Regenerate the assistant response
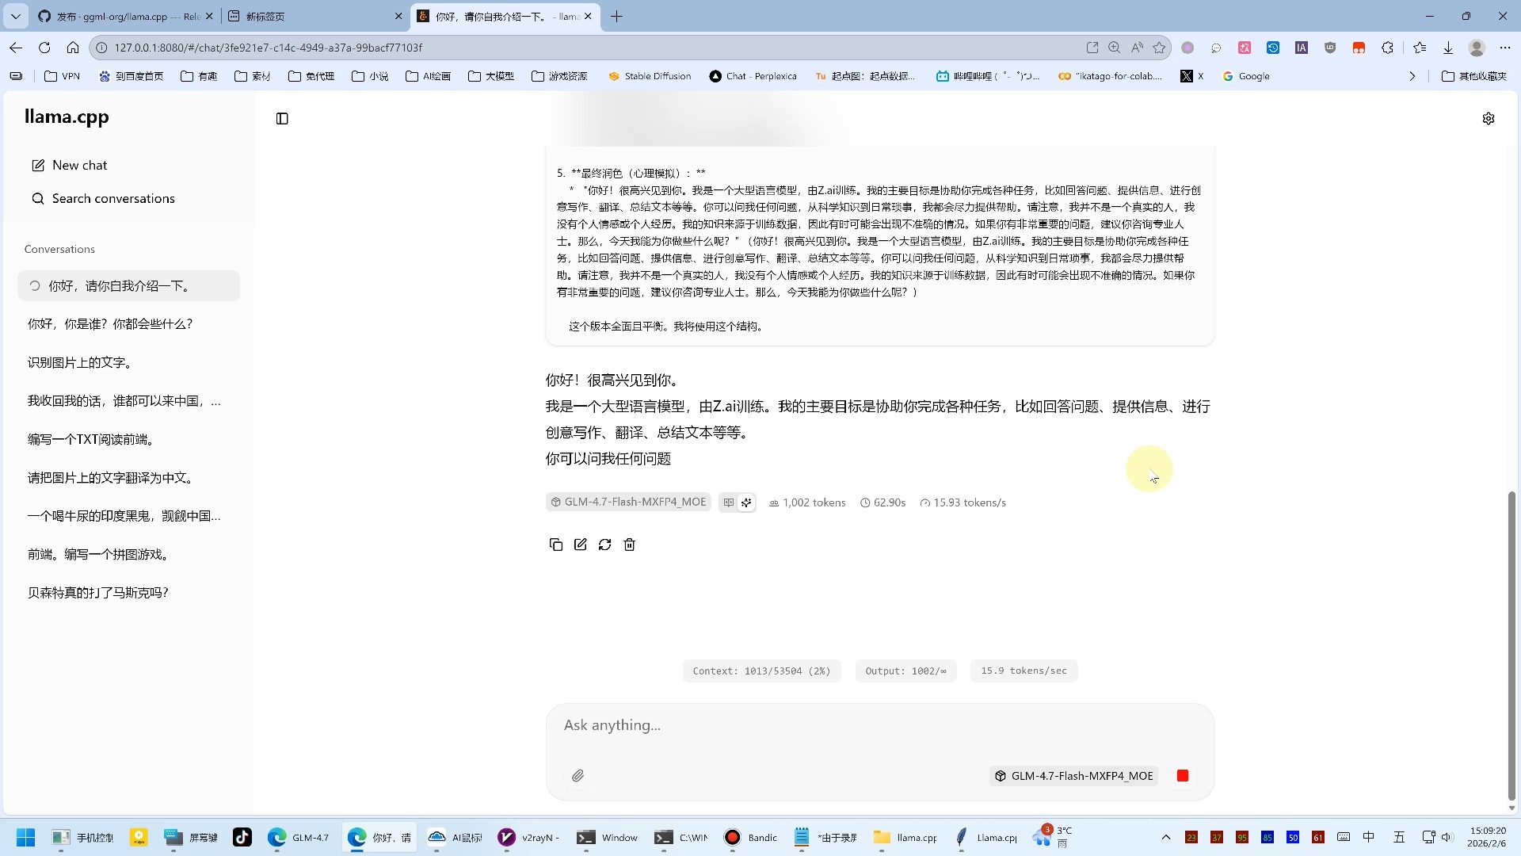The width and height of the screenshot is (1521, 856). pos(604,545)
